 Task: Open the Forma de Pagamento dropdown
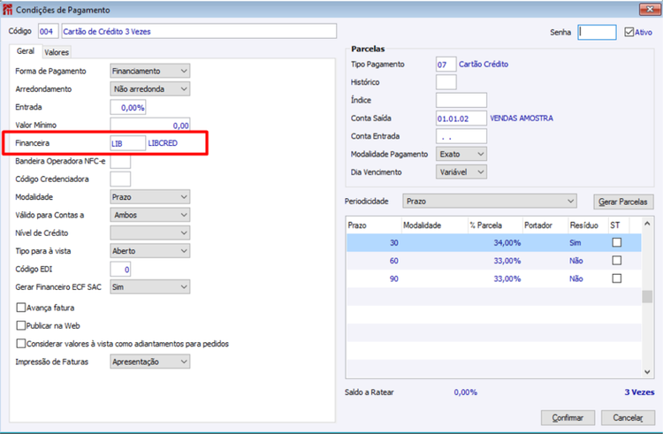[149, 71]
